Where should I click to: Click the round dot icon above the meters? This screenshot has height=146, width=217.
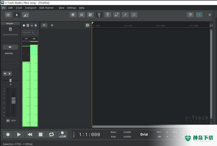[x=24, y=25]
